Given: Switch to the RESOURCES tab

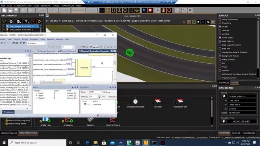Looking at the screenshot, I should tap(224, 83).
